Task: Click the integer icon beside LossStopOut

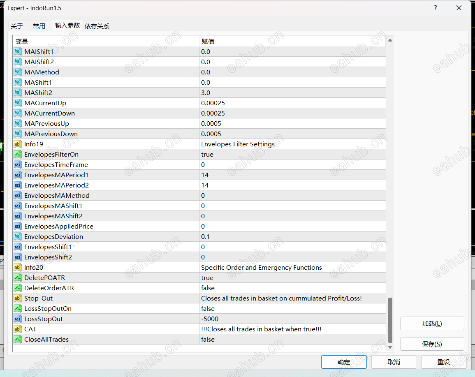Action: point(18,319)
